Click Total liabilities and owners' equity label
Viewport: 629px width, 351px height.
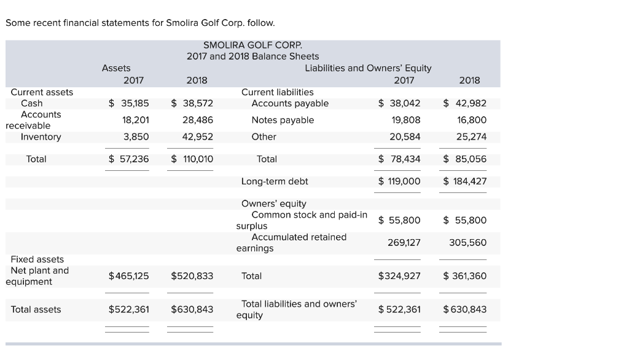pyautogui.click(x=297, y=310)
